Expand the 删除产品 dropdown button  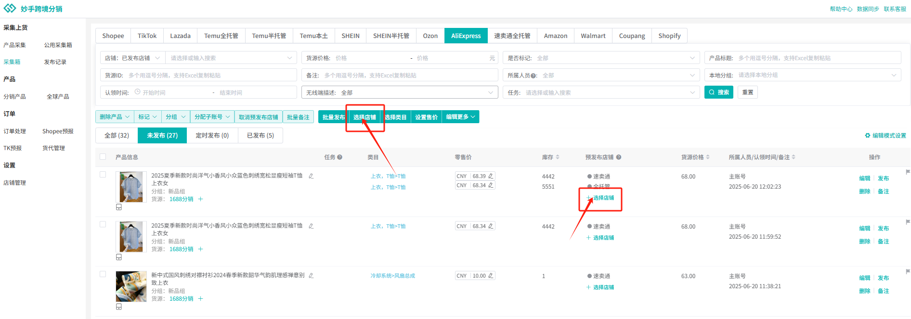(x=115, y=117)
